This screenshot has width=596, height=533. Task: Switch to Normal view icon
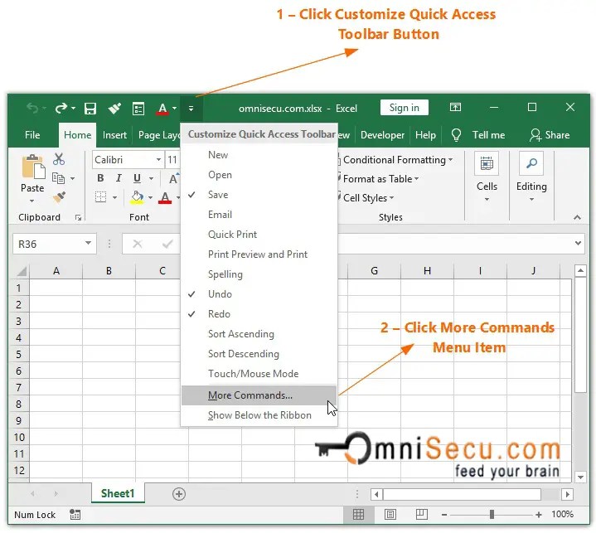pyautogui.click(x=358, y=515)
